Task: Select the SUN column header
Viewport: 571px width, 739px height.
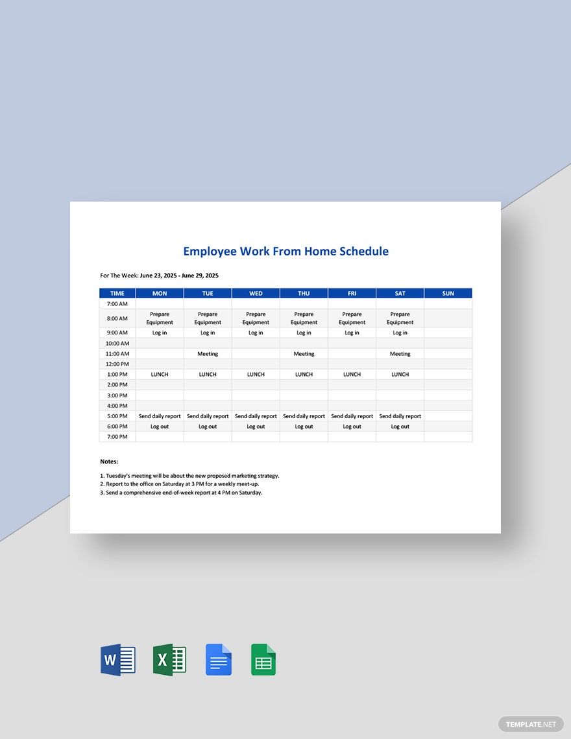Action: pyautogui.click(x=448, y=293)
